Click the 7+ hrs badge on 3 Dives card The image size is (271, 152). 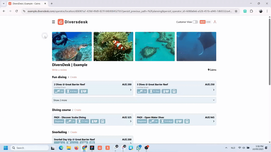click(x=154, y=91)
